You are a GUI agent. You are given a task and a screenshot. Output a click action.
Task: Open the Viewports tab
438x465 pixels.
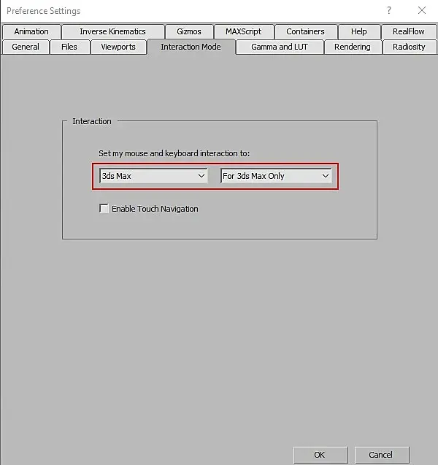click(118, 47)
